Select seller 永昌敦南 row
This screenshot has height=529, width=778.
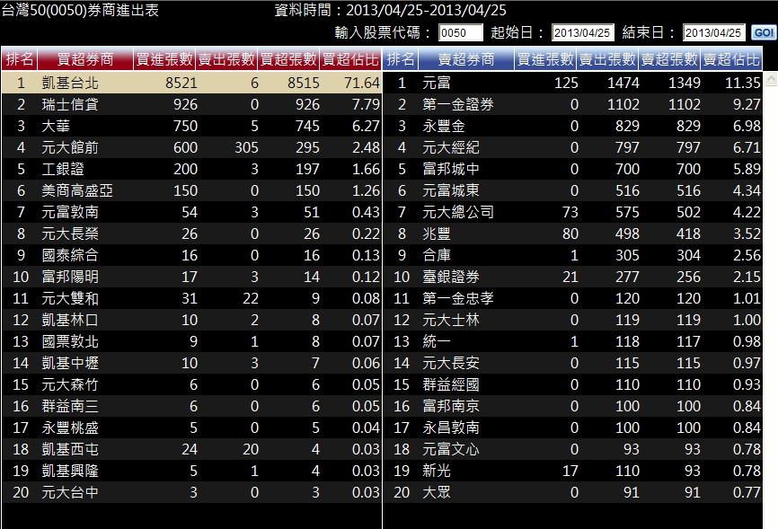point(572,428)
